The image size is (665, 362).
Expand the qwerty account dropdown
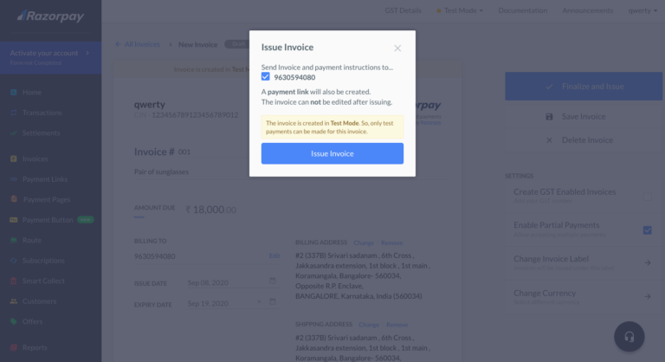645,10
